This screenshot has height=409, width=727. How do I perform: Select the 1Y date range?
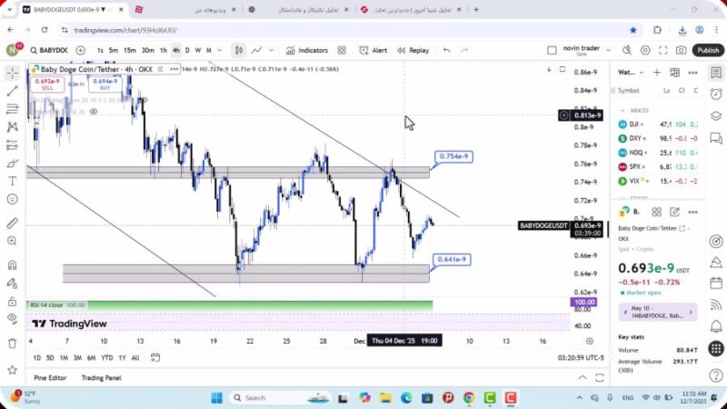point(122,358)
